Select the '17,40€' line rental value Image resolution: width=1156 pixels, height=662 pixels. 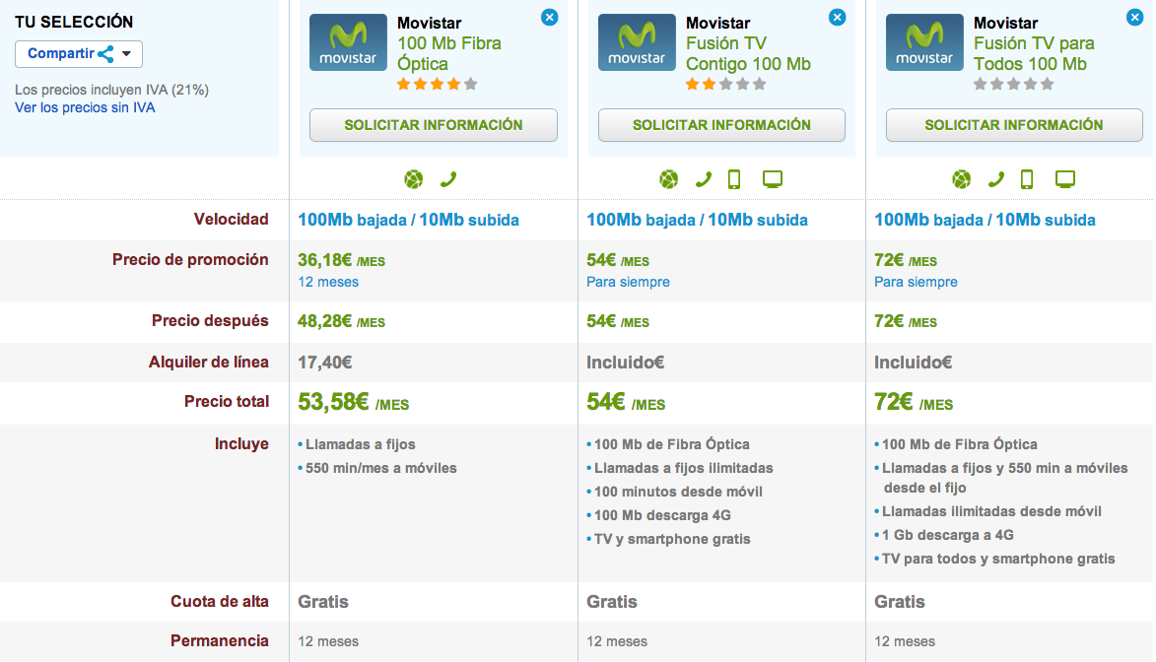coord(325,362)
